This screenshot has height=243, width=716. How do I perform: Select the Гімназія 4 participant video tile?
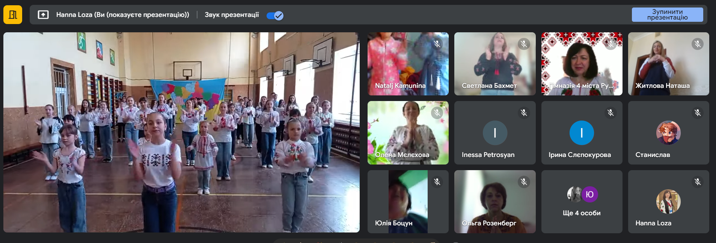point(582,64)
